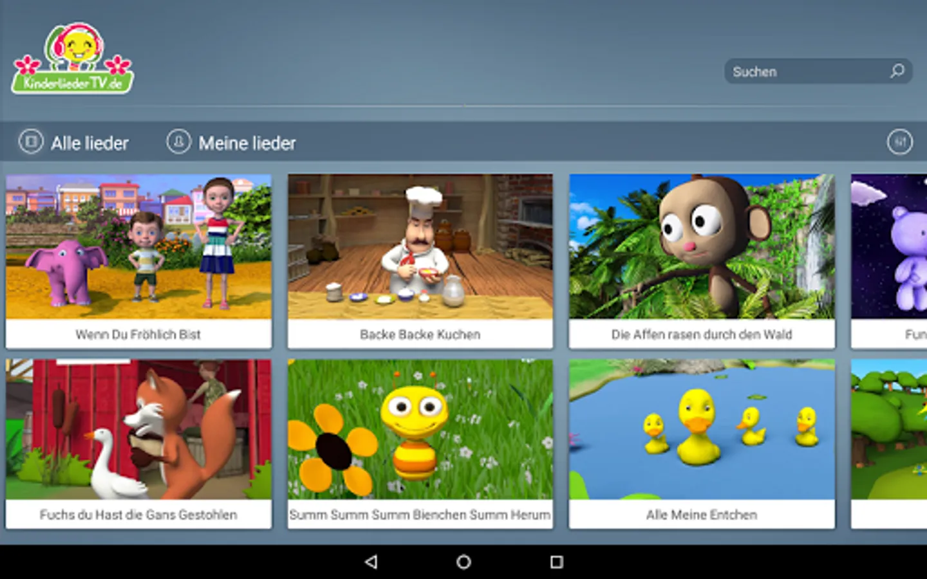Tap the Android back button
The width and height of the screenshot is (927, 579).
point(371,562)
